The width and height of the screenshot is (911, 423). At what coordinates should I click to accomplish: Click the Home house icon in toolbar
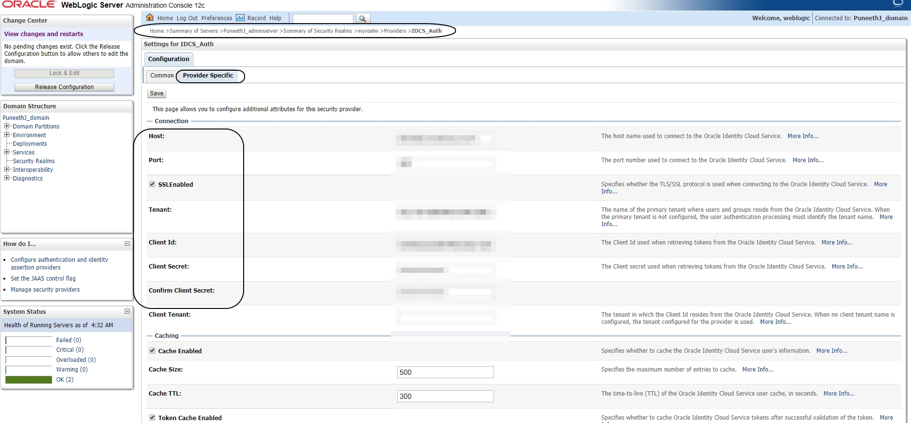coord(150,18)
